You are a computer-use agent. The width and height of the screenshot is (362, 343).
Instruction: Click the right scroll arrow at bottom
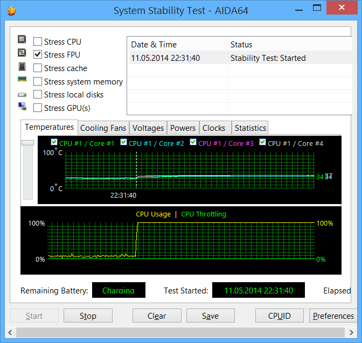(x=351, y=332)
